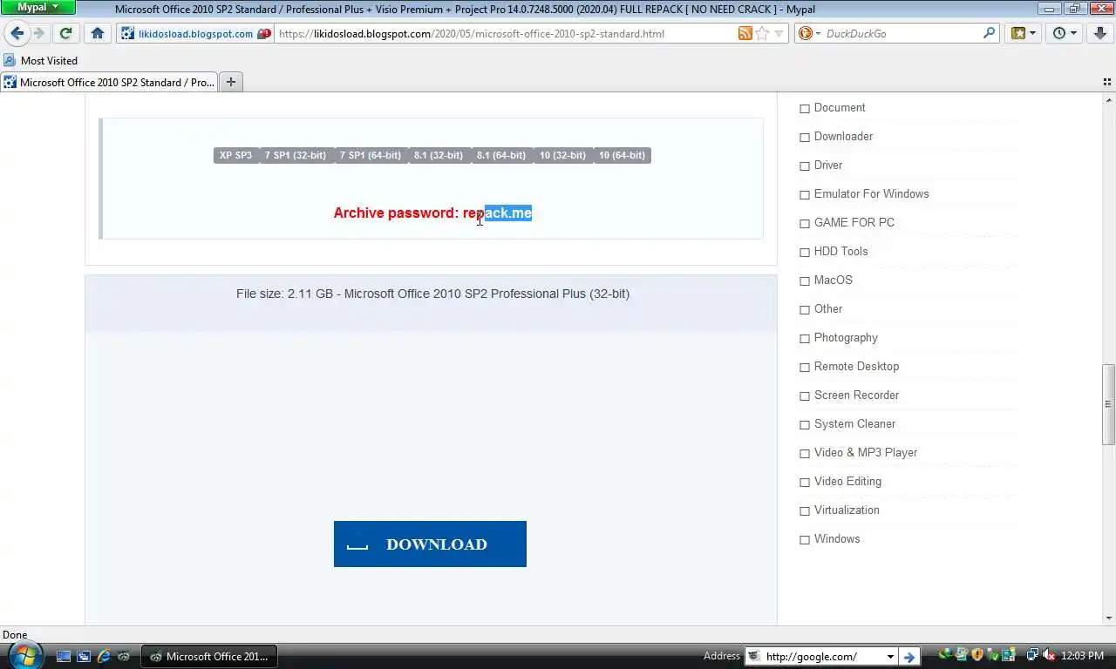The width and height of the screenshot is (1116, 669).
Task: Select the Mypal taskbar button
Action: point(209,657)
